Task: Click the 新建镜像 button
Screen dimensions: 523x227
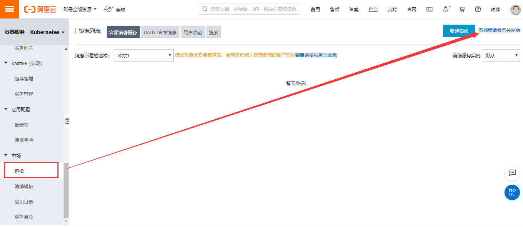Action: 459,30
